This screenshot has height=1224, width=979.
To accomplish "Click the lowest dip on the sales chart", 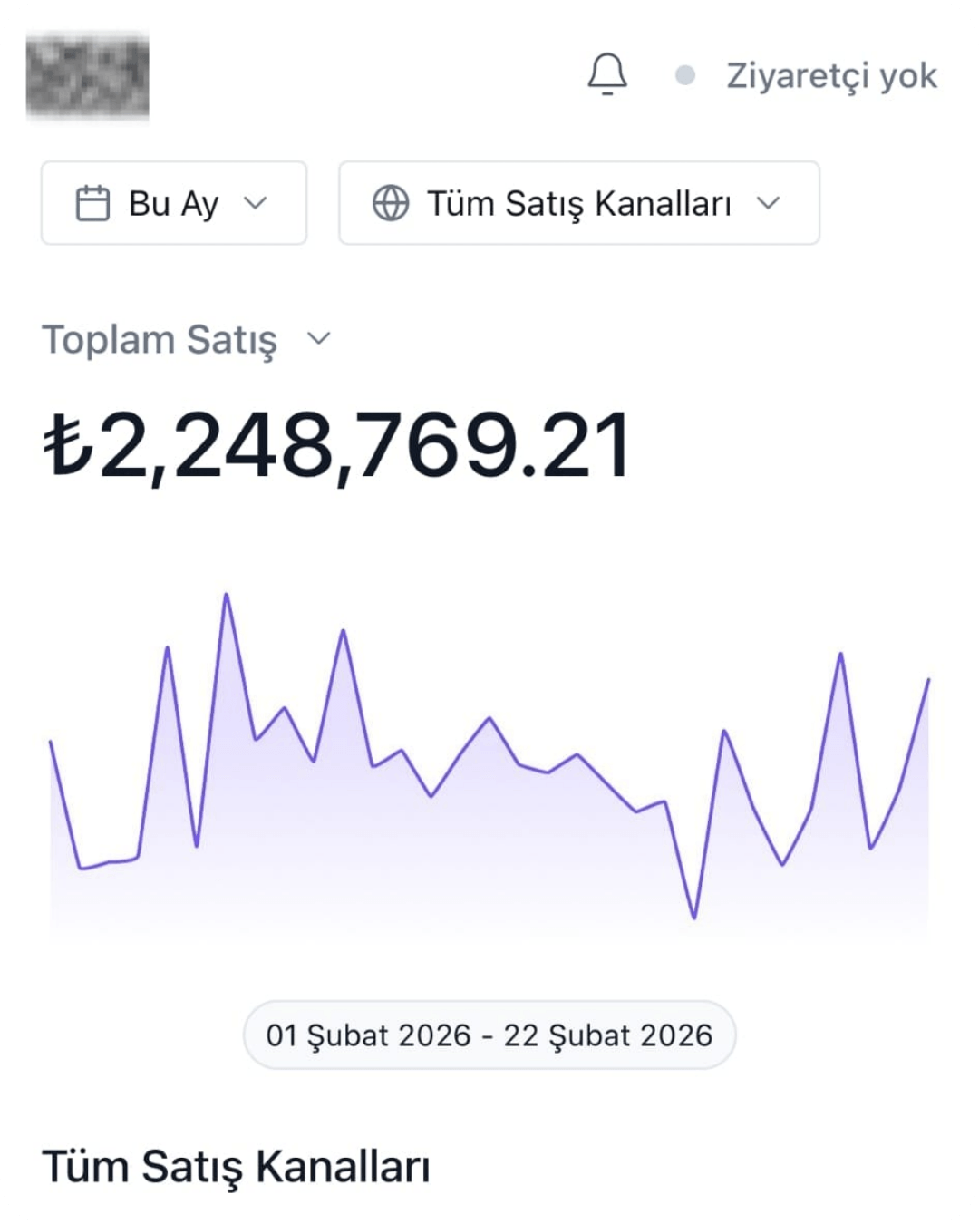I will click(694, 917).
